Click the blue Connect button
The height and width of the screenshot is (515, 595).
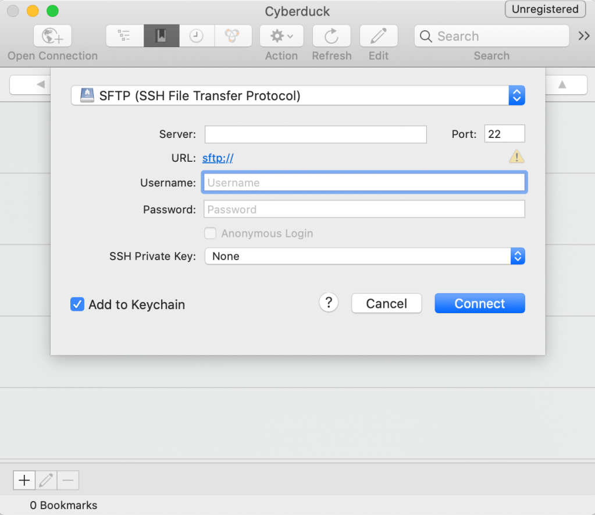coord(480,303)
